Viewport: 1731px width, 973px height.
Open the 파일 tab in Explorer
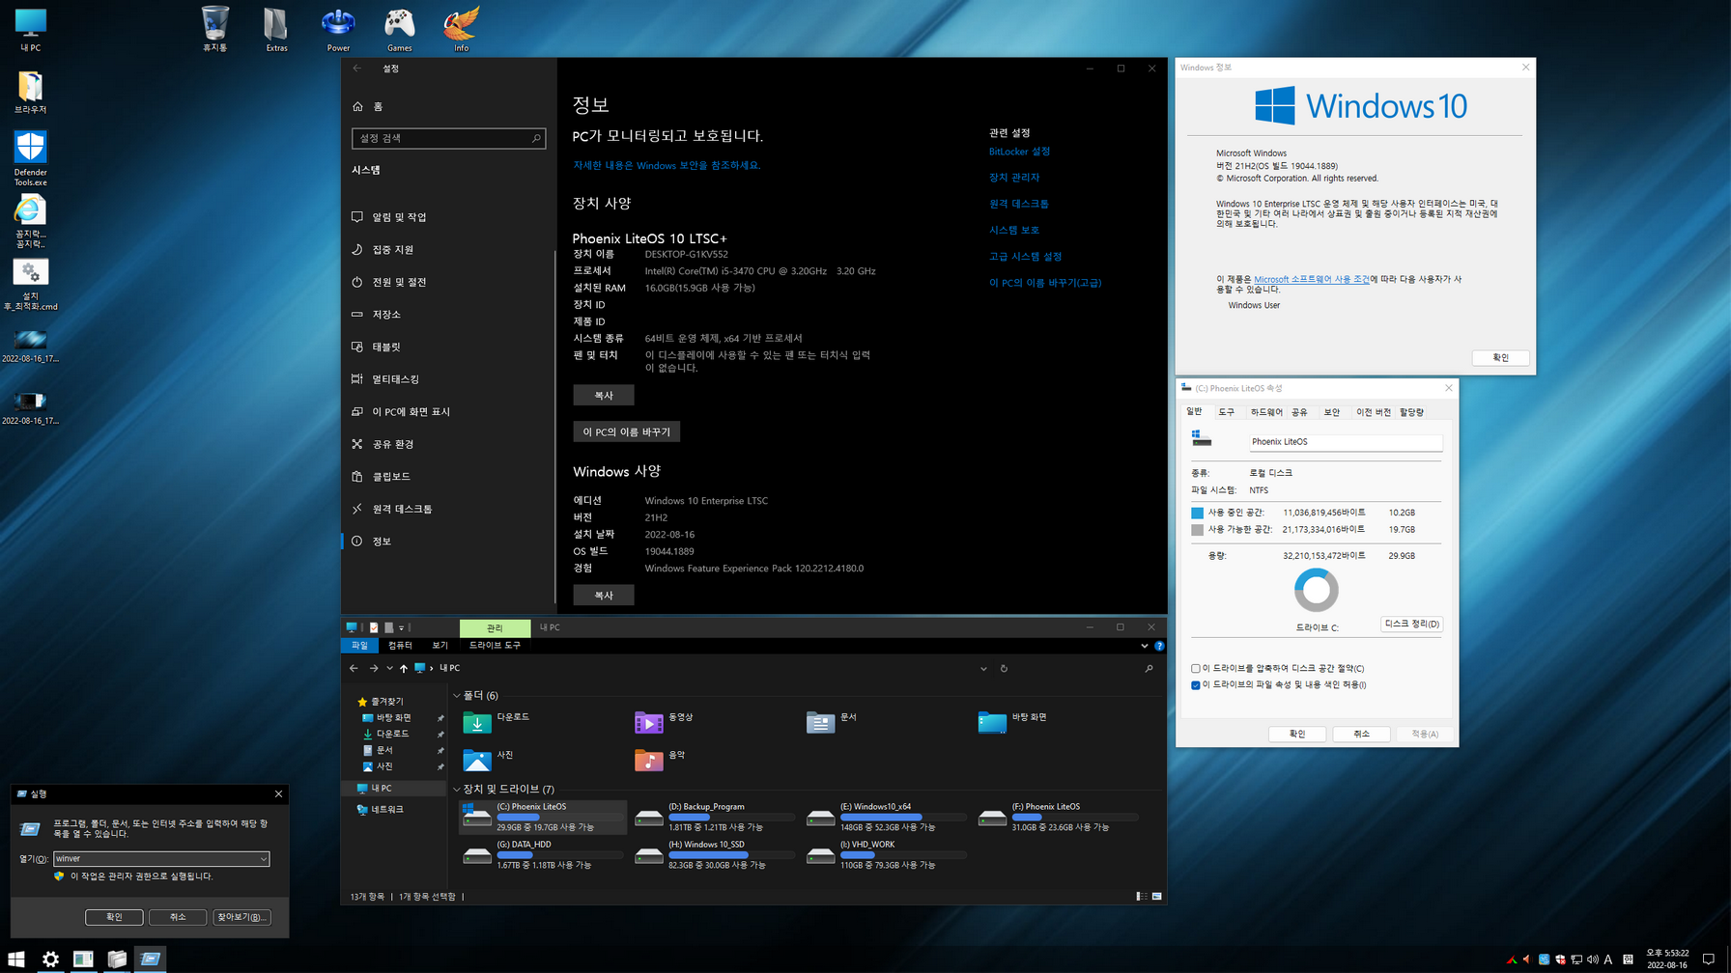[x=359, y=646]
